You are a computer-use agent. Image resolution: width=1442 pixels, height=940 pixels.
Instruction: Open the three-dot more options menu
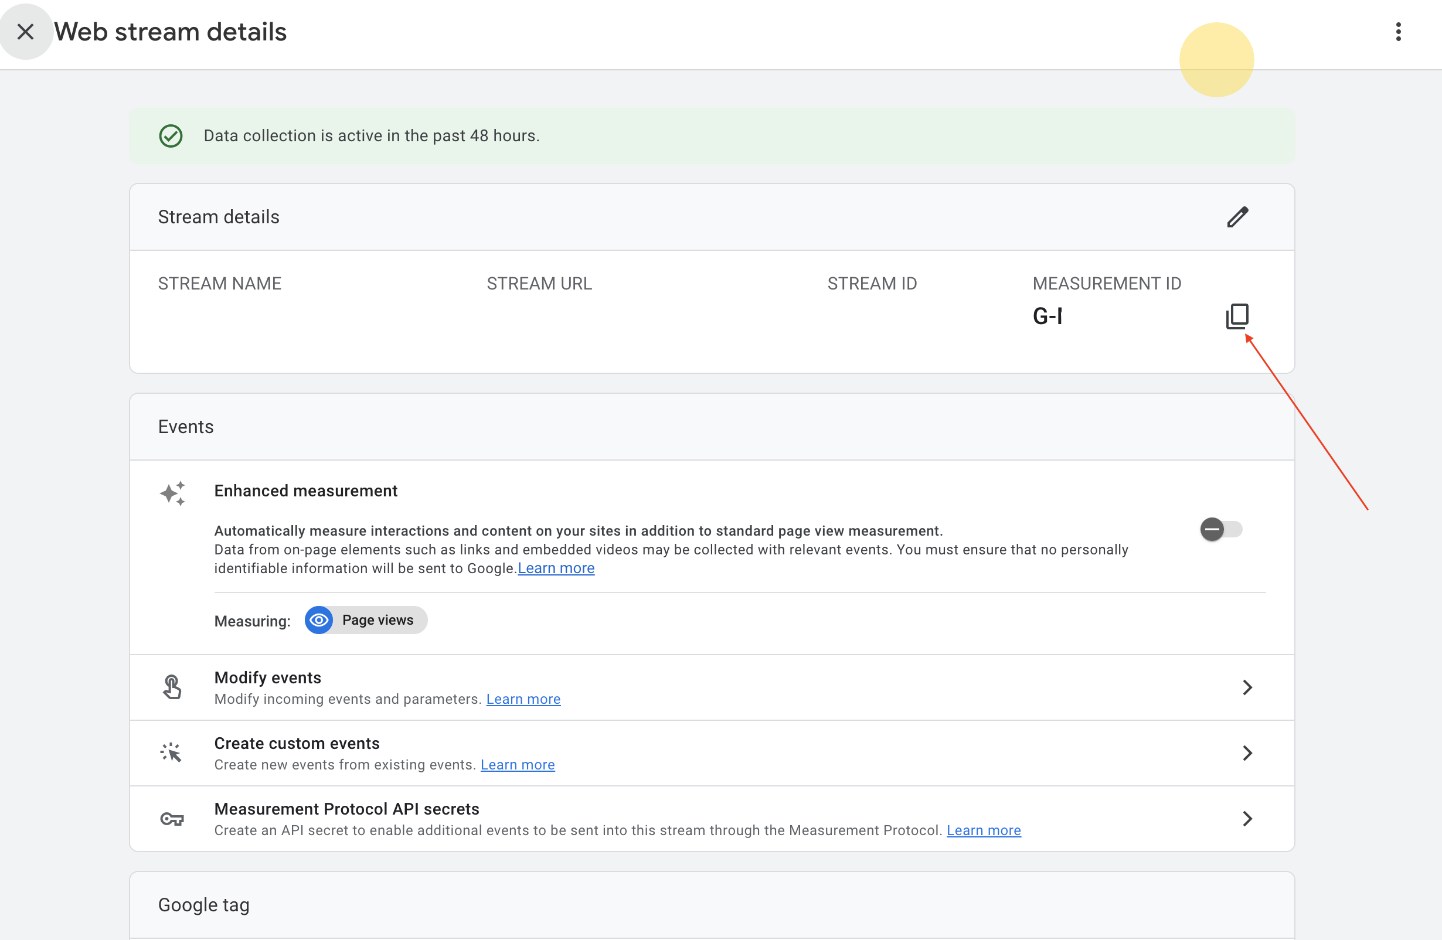pos(1398,32)
